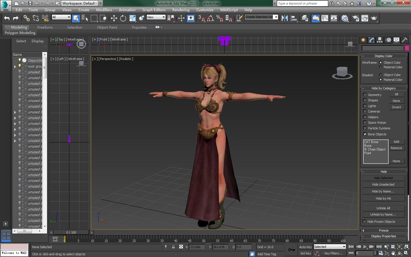411x257 pixels.
Task: Open Create Selection Set dropdown
Action: (x=261, y=17)
